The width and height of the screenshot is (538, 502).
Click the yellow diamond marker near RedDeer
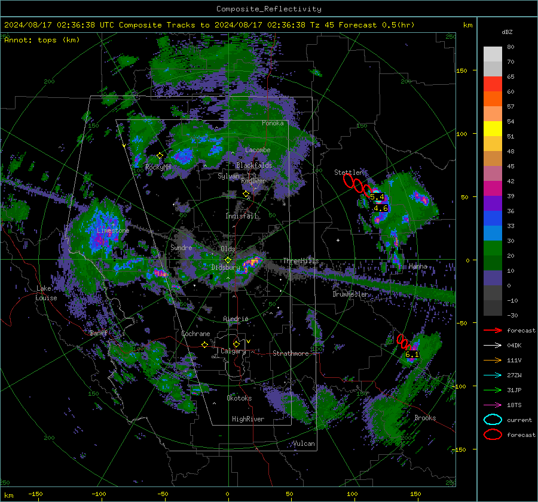click(x=246, y=194)
